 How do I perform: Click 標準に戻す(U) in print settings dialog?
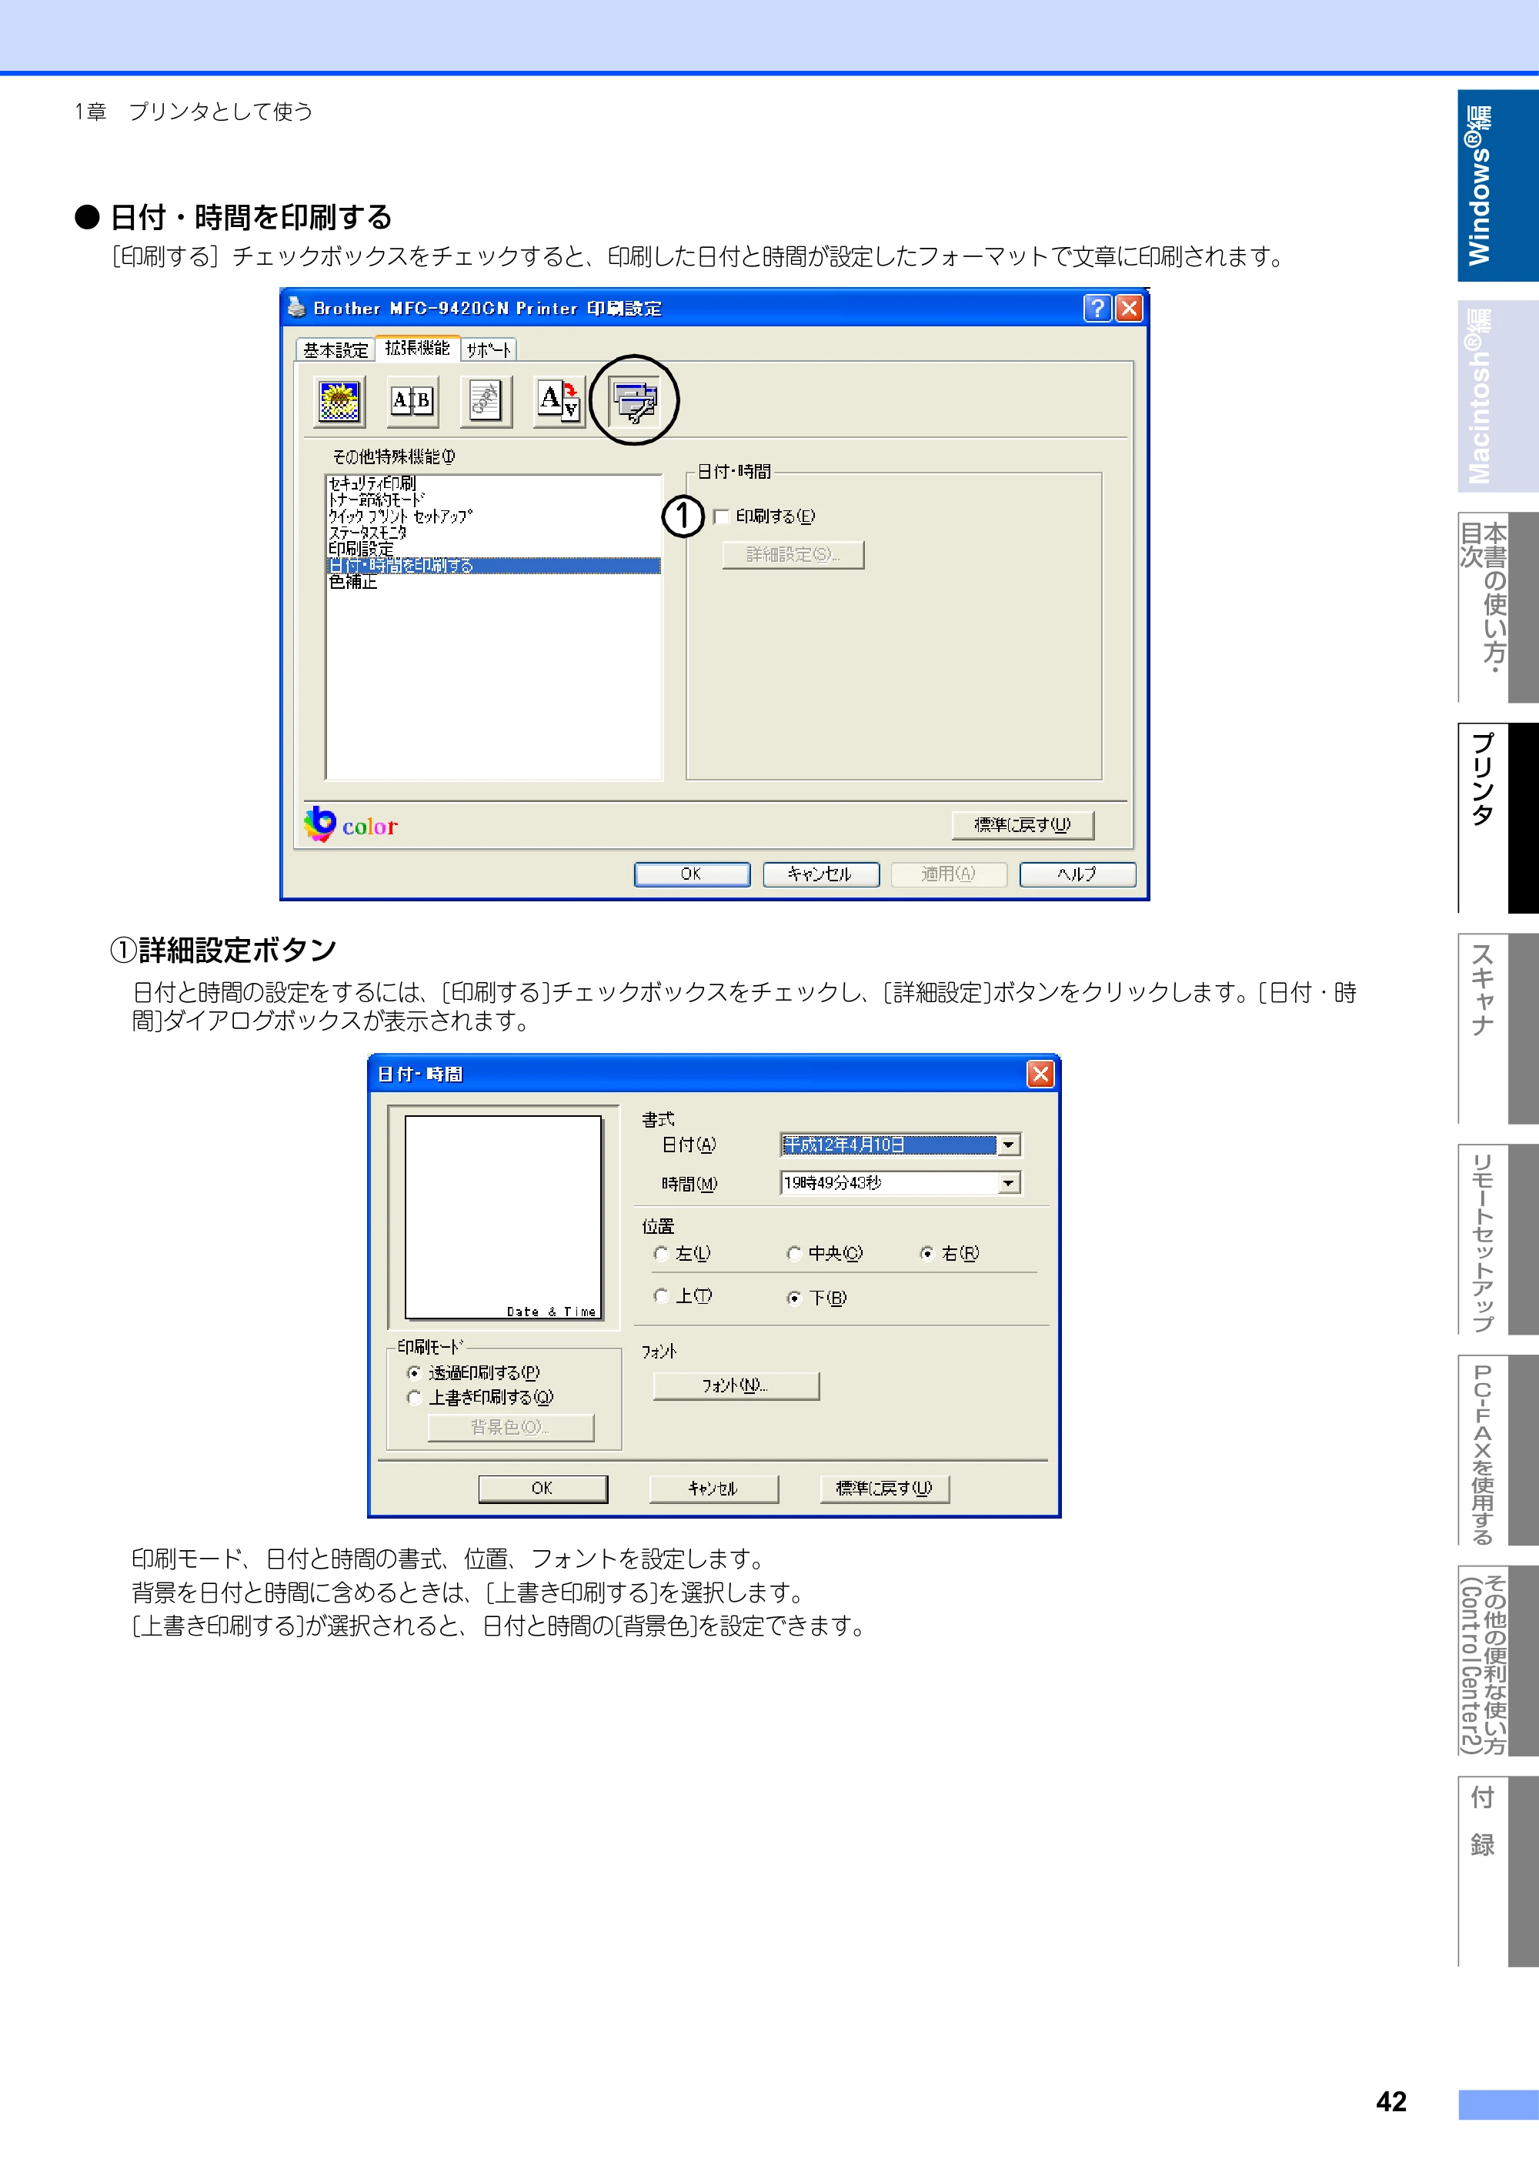[x=1023, y=824]
